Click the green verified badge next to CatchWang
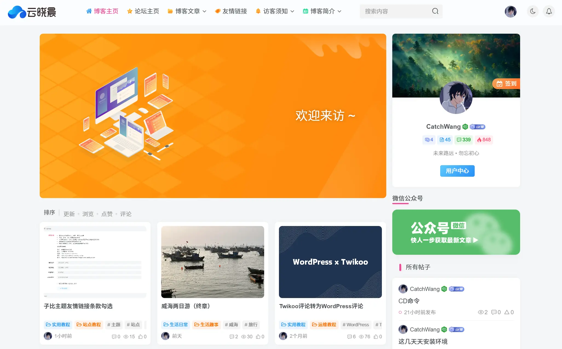 click(x=465, y=127)
